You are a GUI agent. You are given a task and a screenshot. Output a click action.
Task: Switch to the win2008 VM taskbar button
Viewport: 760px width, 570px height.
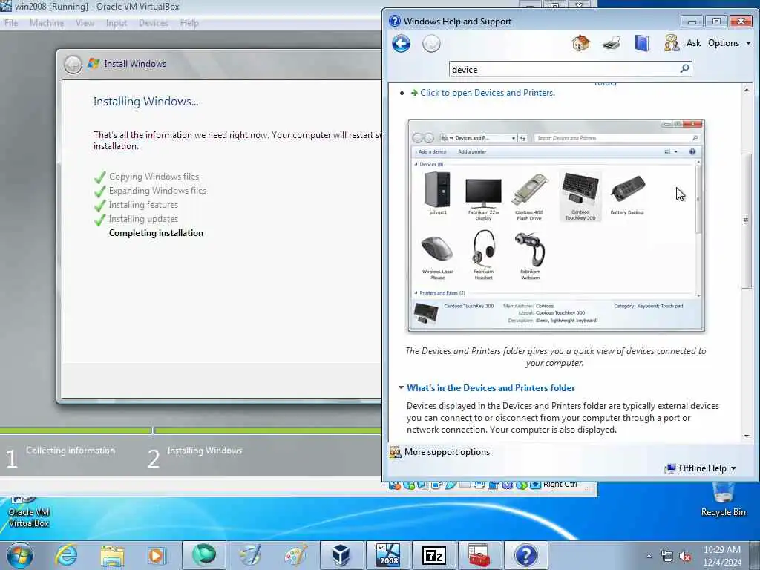(x=387, y=555)
